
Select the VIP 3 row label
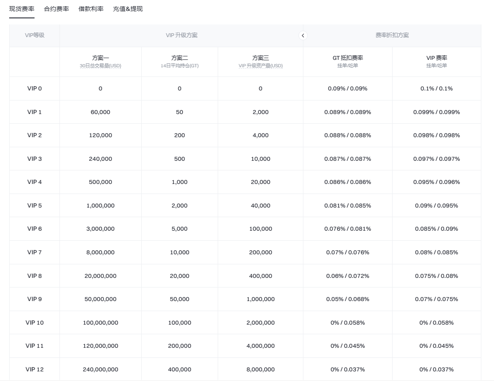[x=35, y=159]
